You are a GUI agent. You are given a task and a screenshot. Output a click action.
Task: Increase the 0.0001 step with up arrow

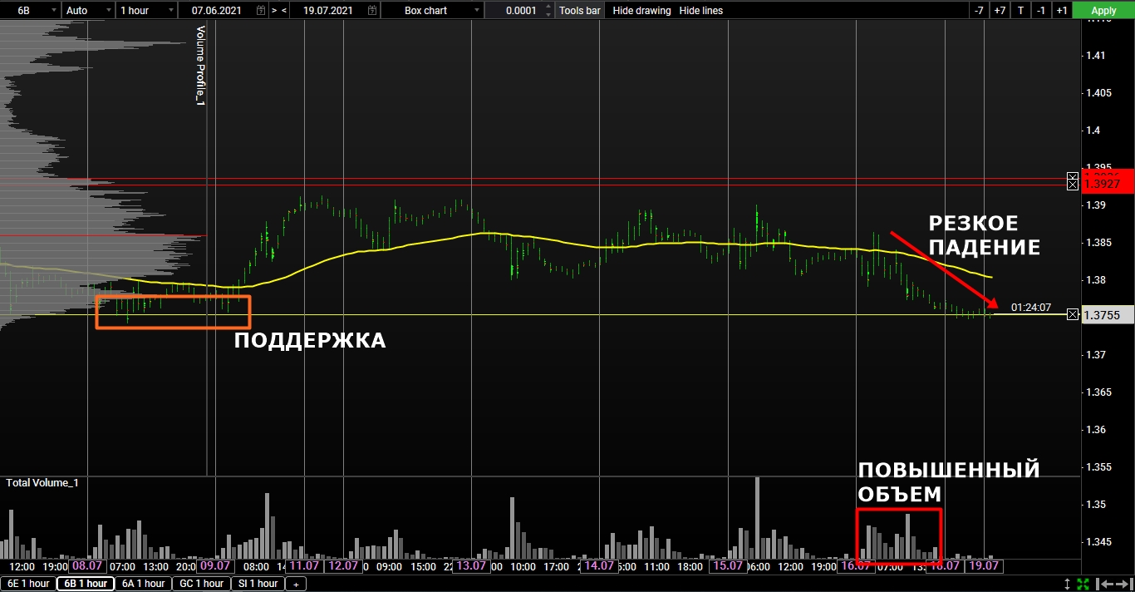pos(550,7)
